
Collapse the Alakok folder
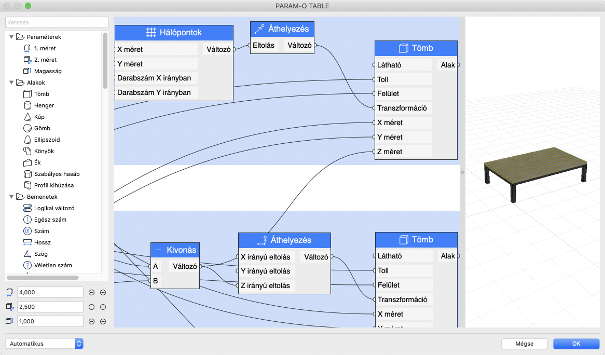pos(11,83)
